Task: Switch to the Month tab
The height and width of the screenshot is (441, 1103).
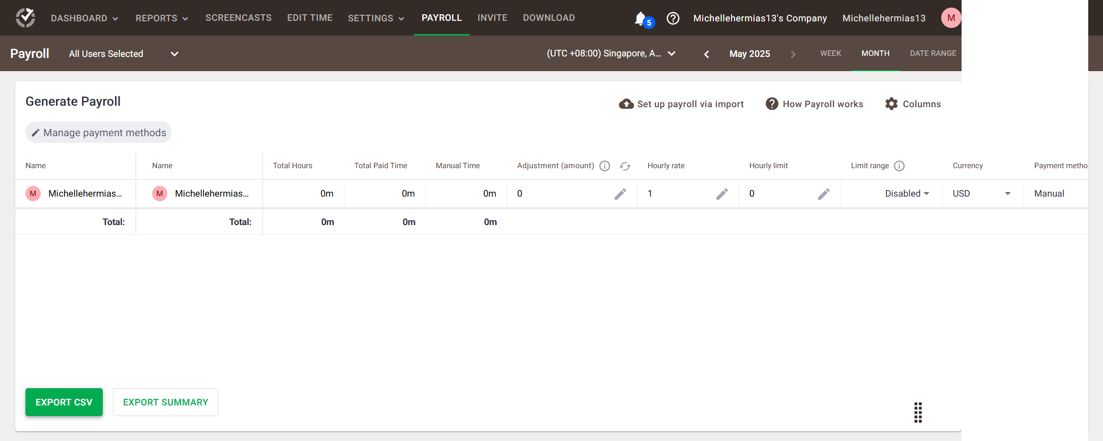Action: tap(876, 53)
